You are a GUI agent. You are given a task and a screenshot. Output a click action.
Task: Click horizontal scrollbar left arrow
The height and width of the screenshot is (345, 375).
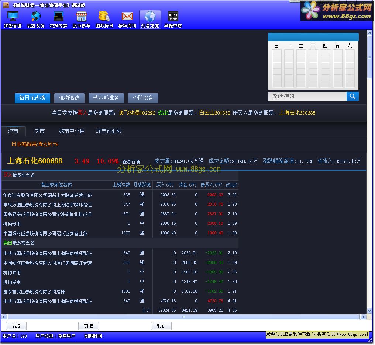pos(4,317)
